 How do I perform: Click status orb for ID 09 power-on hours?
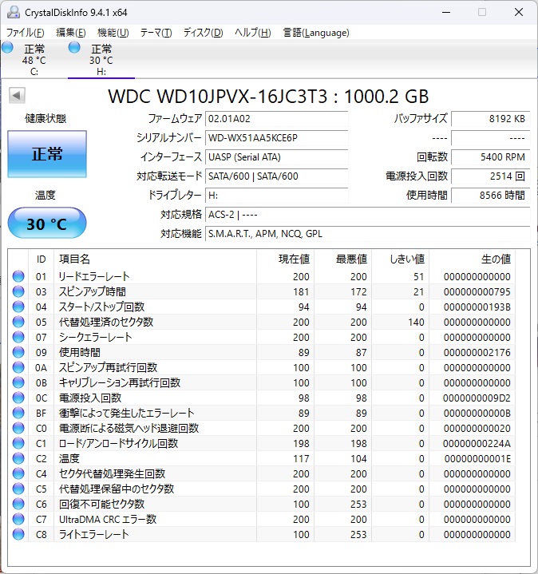[18, 352]
